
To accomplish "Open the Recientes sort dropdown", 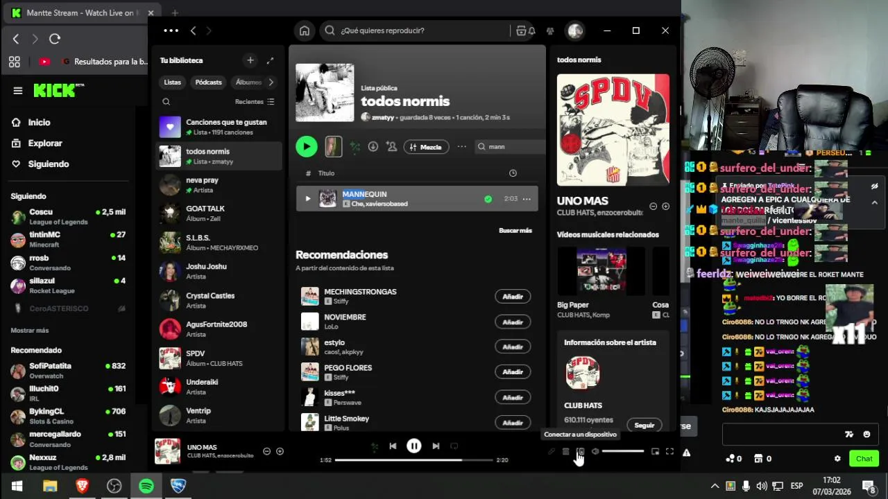I will pyautogui.click(x=255, y=102).
